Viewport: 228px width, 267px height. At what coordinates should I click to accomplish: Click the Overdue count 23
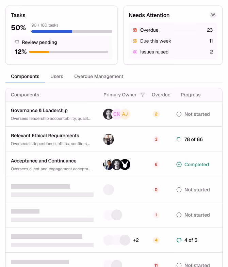tap(210, 30)
